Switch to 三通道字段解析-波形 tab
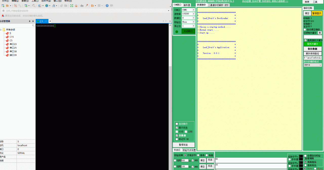The height and width of the screenshot is (170, 324). 219,5
